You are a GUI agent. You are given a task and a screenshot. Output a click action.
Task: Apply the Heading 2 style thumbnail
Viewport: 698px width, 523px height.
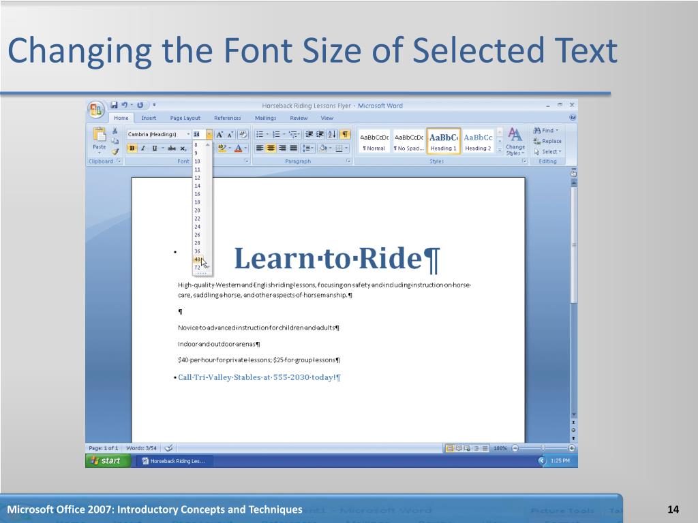478,142
